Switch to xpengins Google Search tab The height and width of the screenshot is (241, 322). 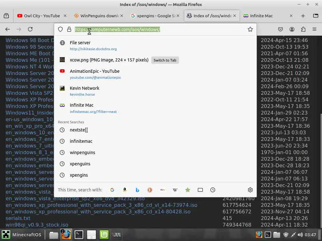[156, 16]
